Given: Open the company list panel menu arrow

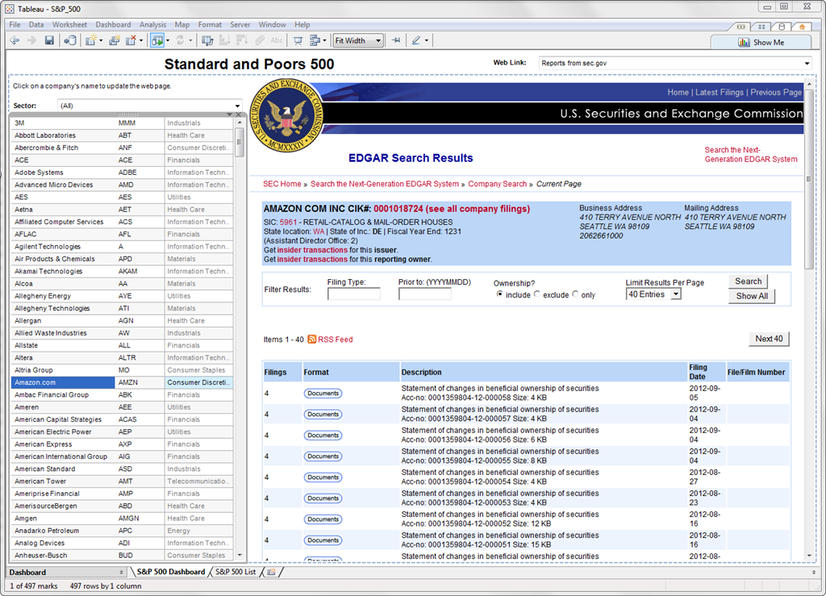Looking at the screenshot, I should point(230,115).
